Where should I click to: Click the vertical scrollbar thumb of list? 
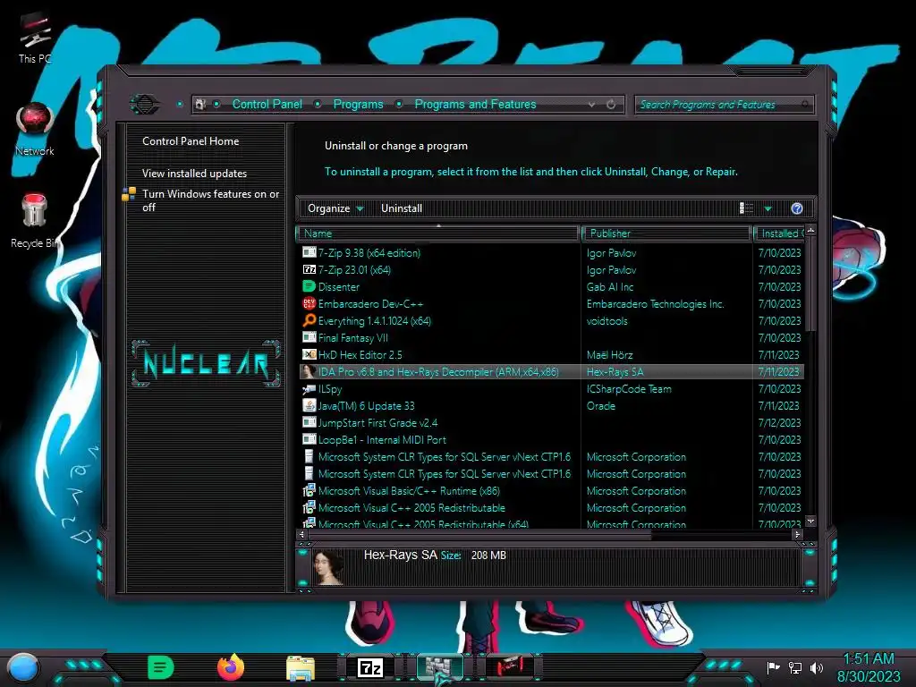(810, 284)
